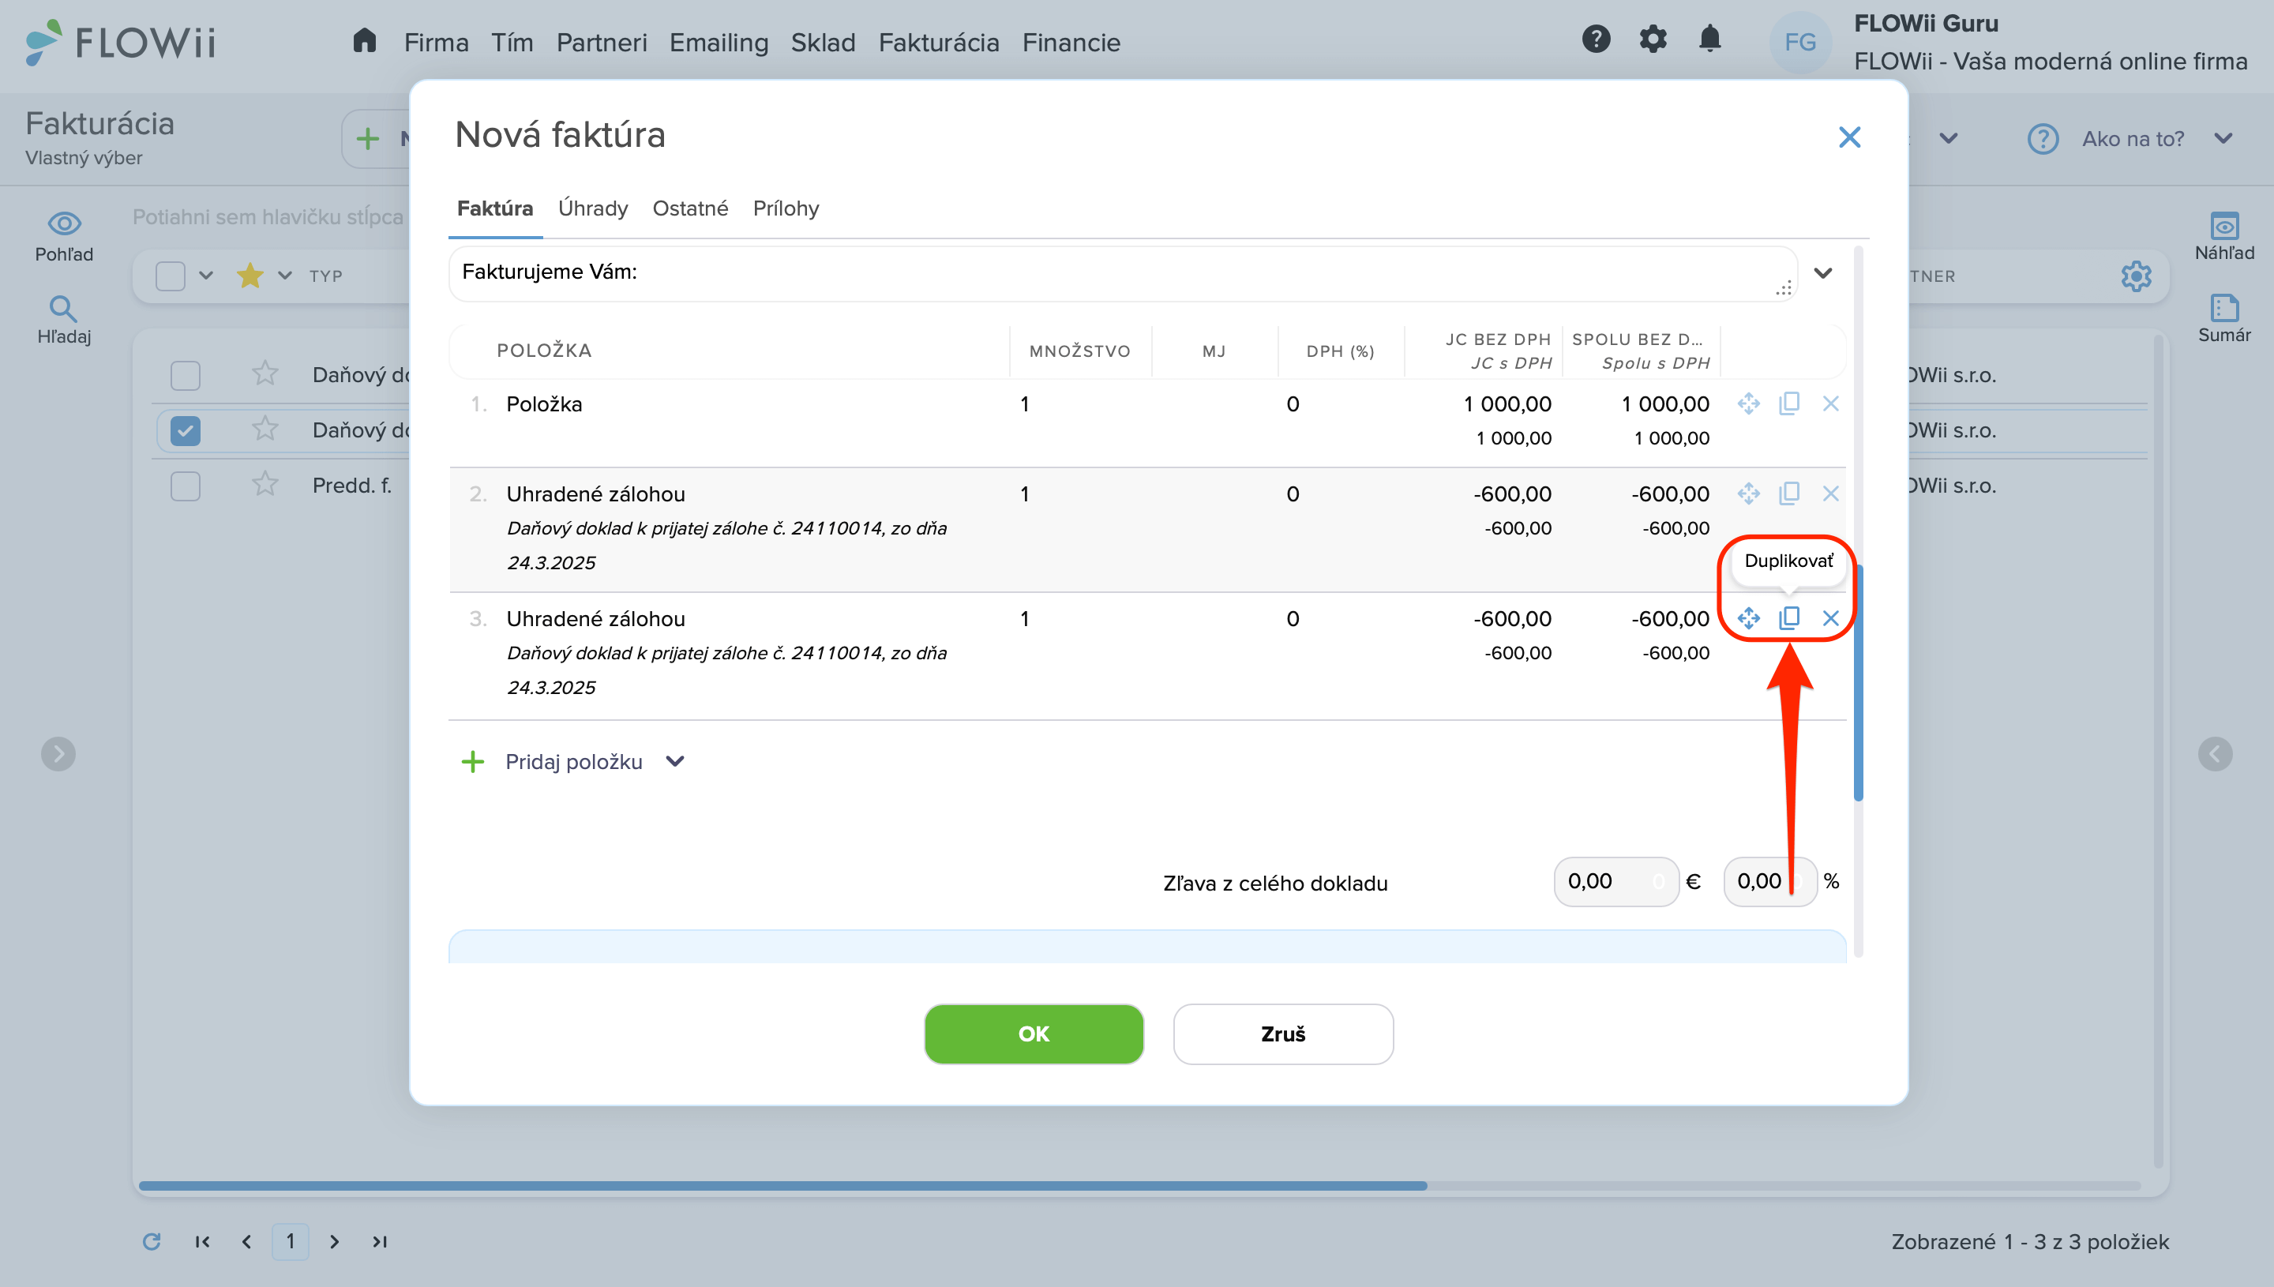Open the Tím menu

pos(512,43)
